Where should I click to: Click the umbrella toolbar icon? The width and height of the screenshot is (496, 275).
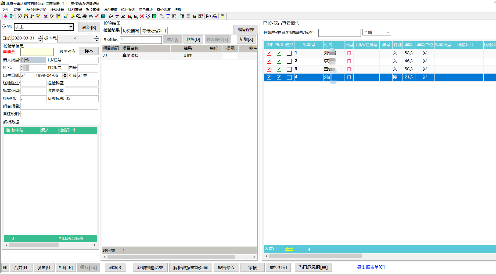click(117, 16)
